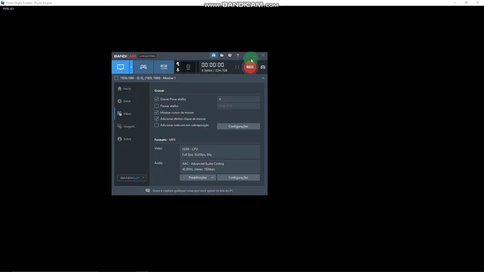
Task: Toggle mouse cursor effect icon
Action: (x=178, y=64)
